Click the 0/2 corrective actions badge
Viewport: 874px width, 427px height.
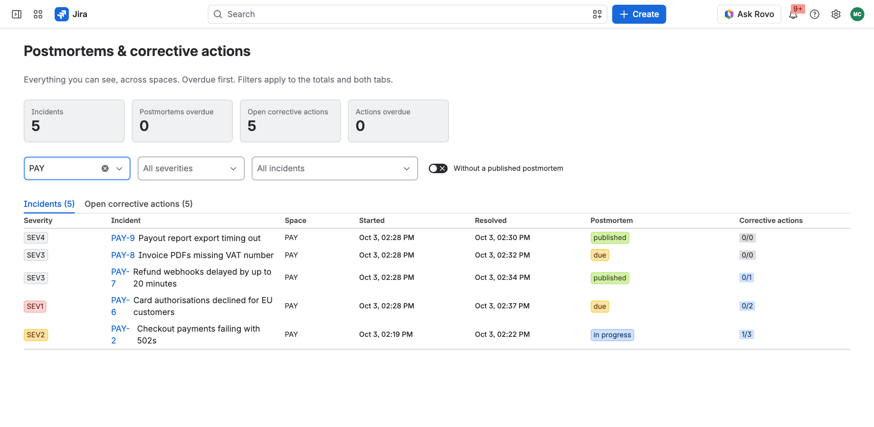pyautogui.click(x=747, y=306)
